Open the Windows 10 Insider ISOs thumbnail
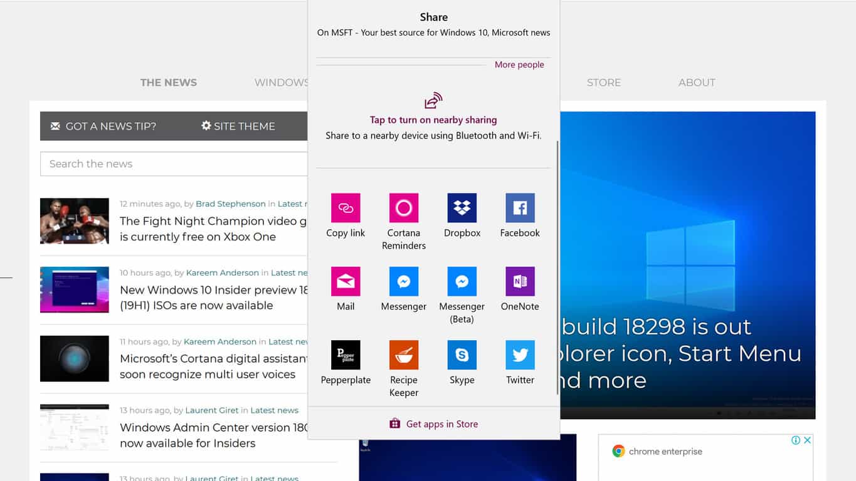This screenshot has width=856, height=481. 75,290
